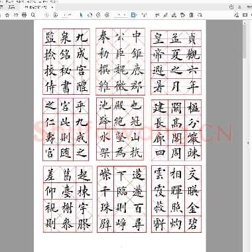
Task: Click the vertical scrollbar thumb
Action: tap(245, 42)
